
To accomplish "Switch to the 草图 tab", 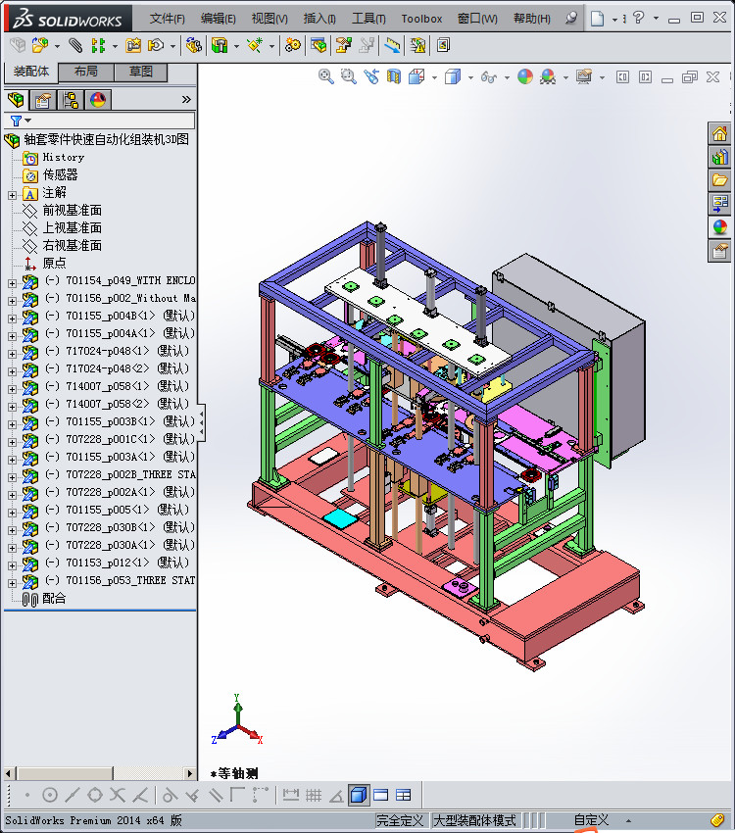I will (141, 72).
